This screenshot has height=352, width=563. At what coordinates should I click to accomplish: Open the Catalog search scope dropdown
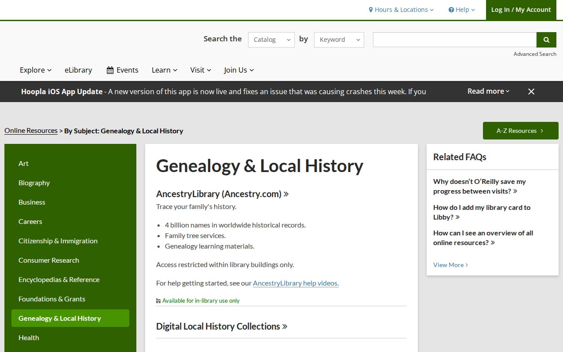tap(271, 40)
